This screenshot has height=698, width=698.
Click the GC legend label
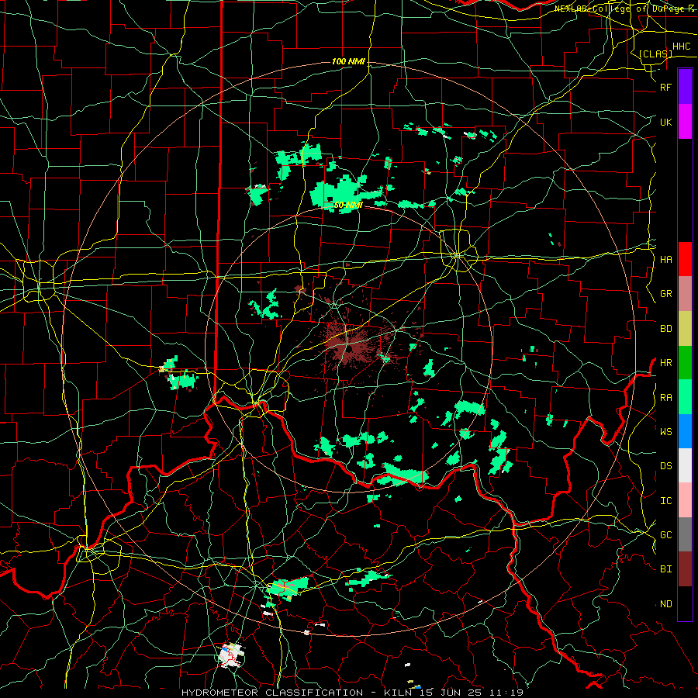pyautogui.click(x=665, y=534)
